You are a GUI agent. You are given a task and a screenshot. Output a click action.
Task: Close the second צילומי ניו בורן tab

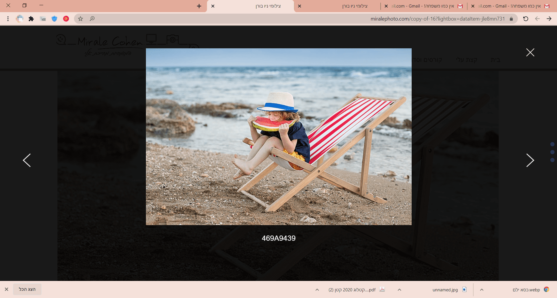pos(299,6)
